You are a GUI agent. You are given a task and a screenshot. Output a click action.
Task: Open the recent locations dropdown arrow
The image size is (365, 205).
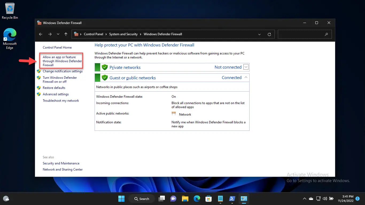click(58, 34)
